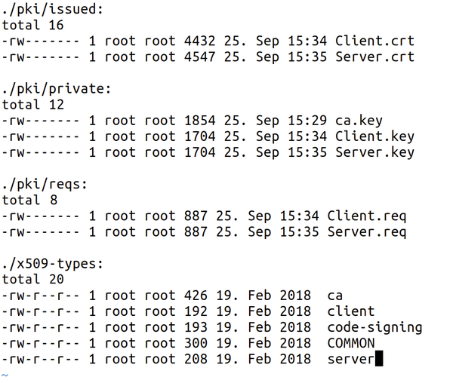Click the ./pki/reqs: directory heading
453x380 pixels.
click(45, 185)
